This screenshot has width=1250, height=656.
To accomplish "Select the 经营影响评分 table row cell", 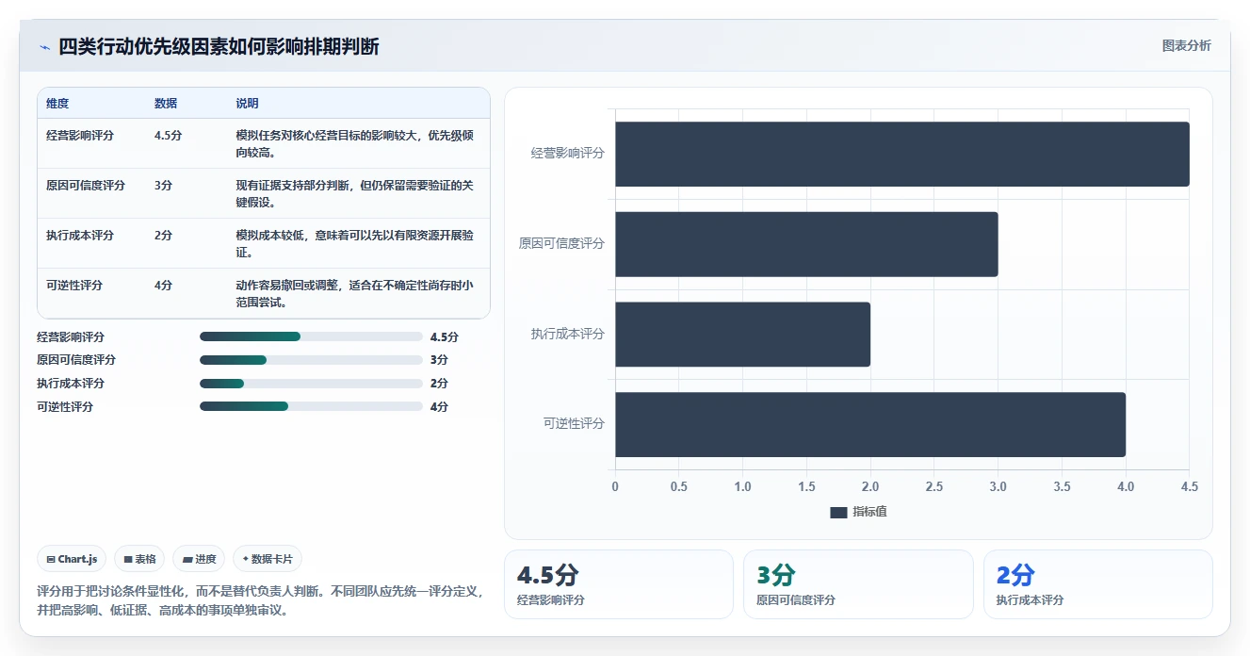I will point(80,136).
